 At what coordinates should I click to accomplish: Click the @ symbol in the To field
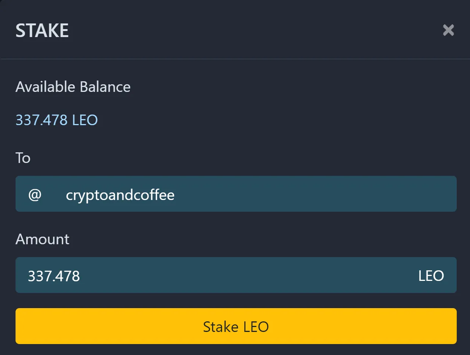click(x=35, y=195)
